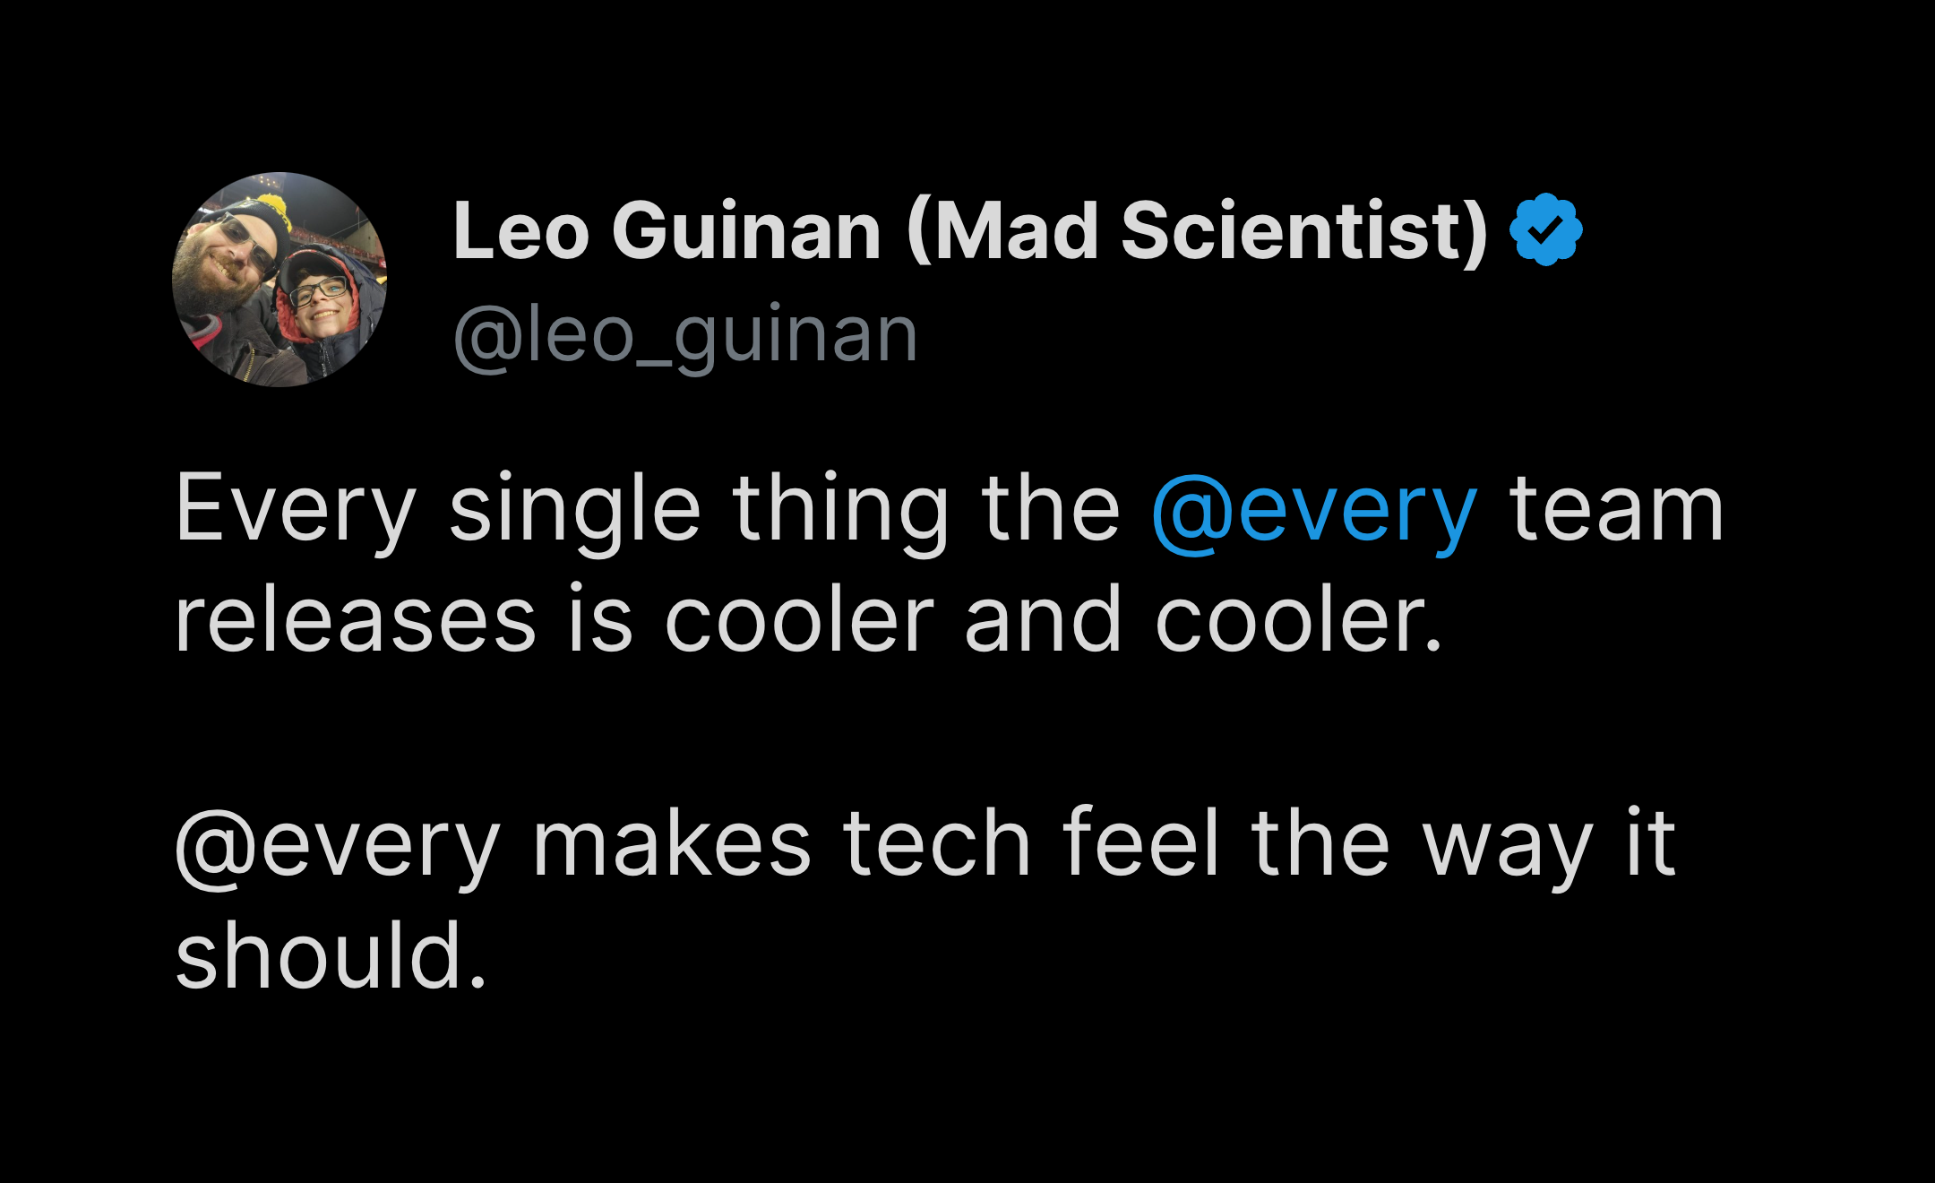1935x1183 pixels.
Task: Click the word "thing" in first line
Action: coord(840,511)
